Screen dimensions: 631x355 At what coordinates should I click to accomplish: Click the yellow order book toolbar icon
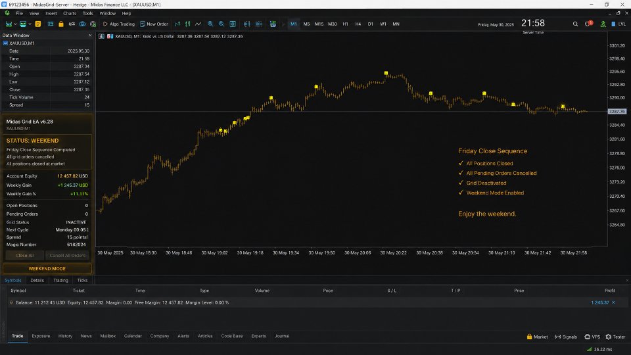pyautogui.click(x=38, y=24)
